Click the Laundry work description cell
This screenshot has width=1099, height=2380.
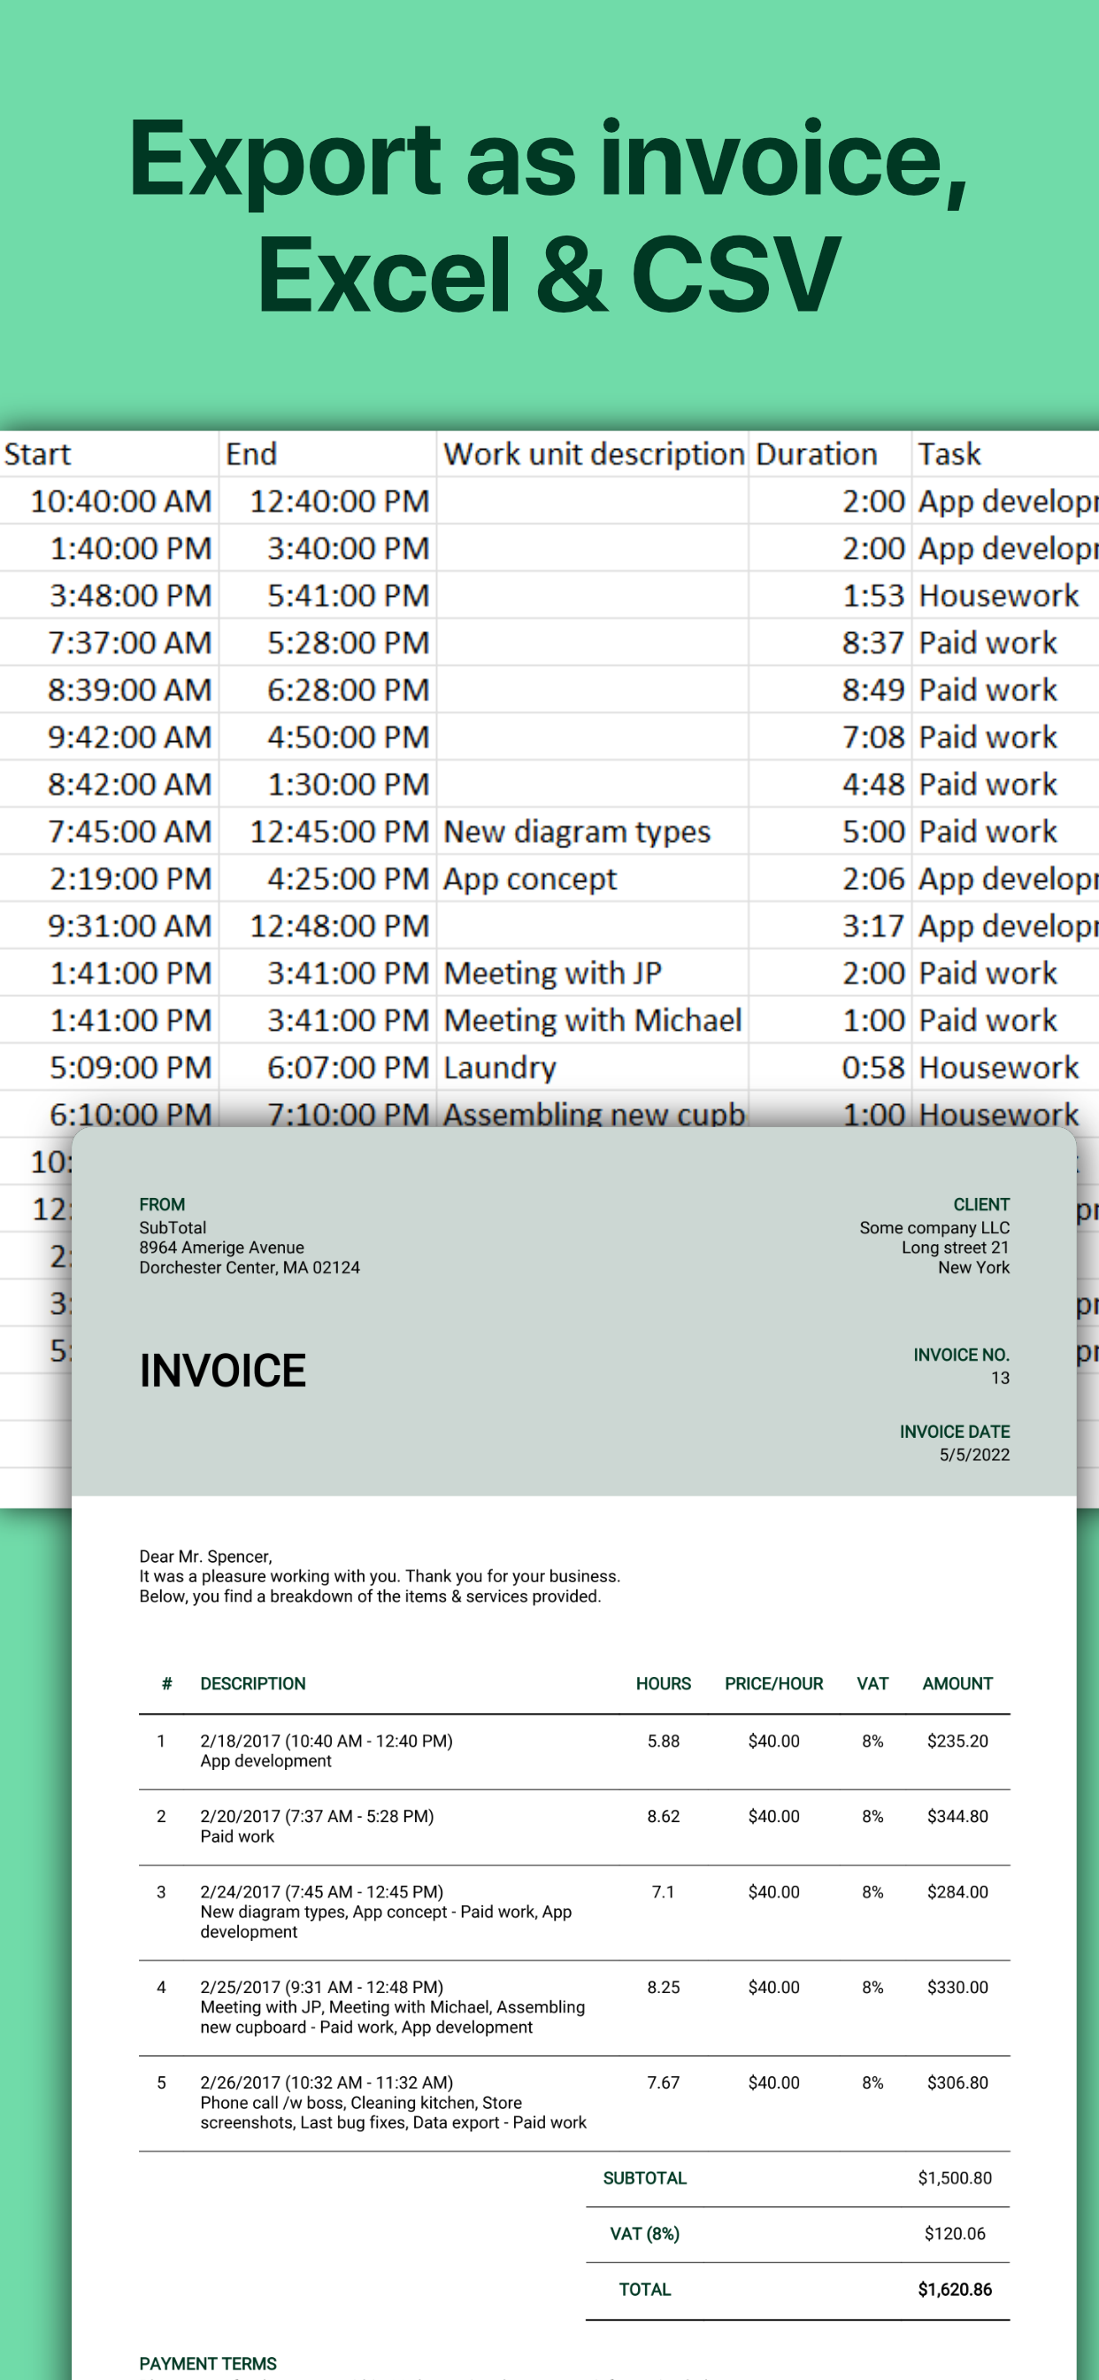(593, 1067)
